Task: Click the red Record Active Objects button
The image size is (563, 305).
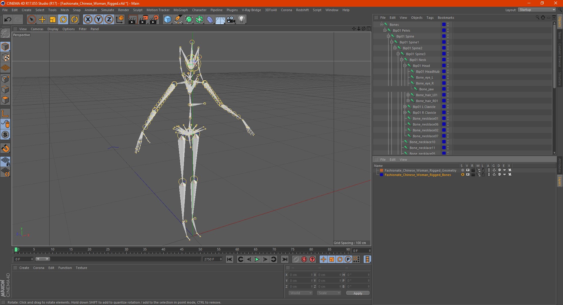Action: 304,259
